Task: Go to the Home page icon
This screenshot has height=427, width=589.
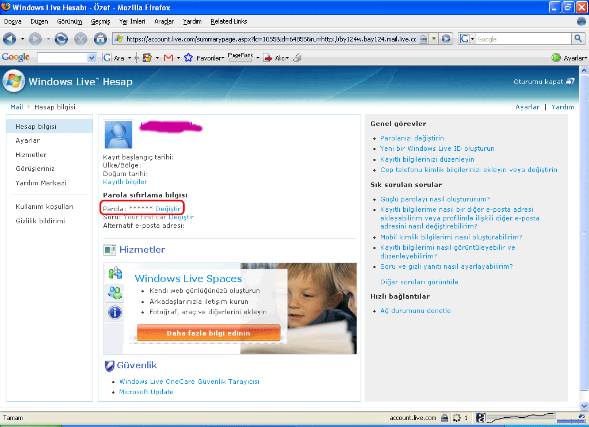Action: (x=100, y=39)
